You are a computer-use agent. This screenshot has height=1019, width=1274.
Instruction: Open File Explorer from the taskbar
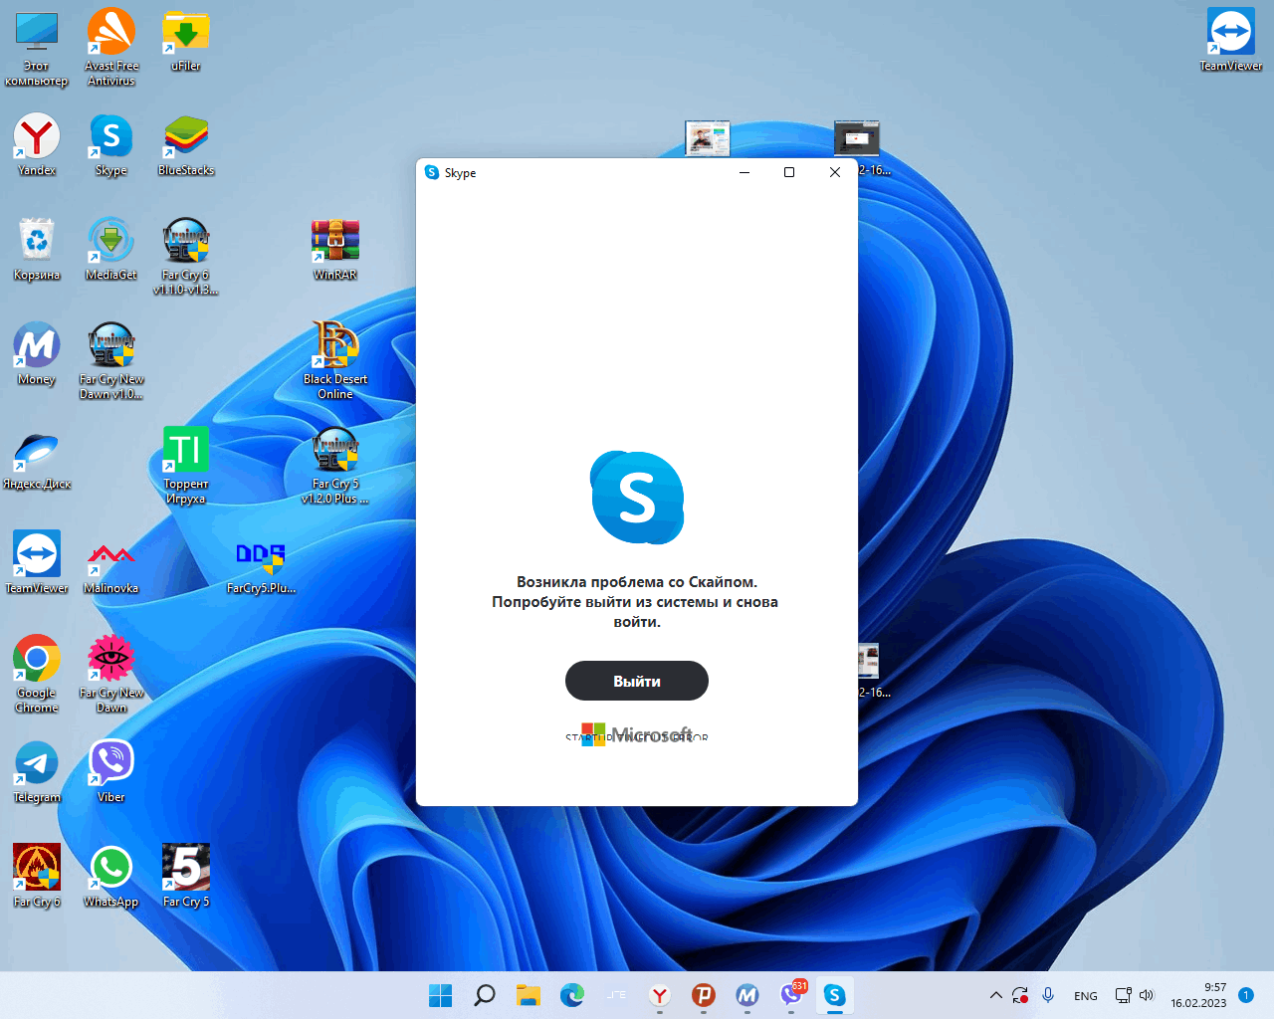(529, 995)
